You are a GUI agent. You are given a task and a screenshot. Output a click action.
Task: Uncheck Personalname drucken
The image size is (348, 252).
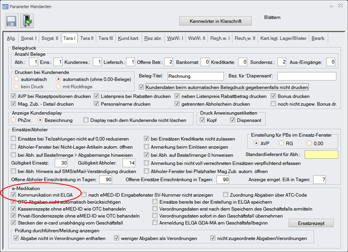(x=97, y=104)
